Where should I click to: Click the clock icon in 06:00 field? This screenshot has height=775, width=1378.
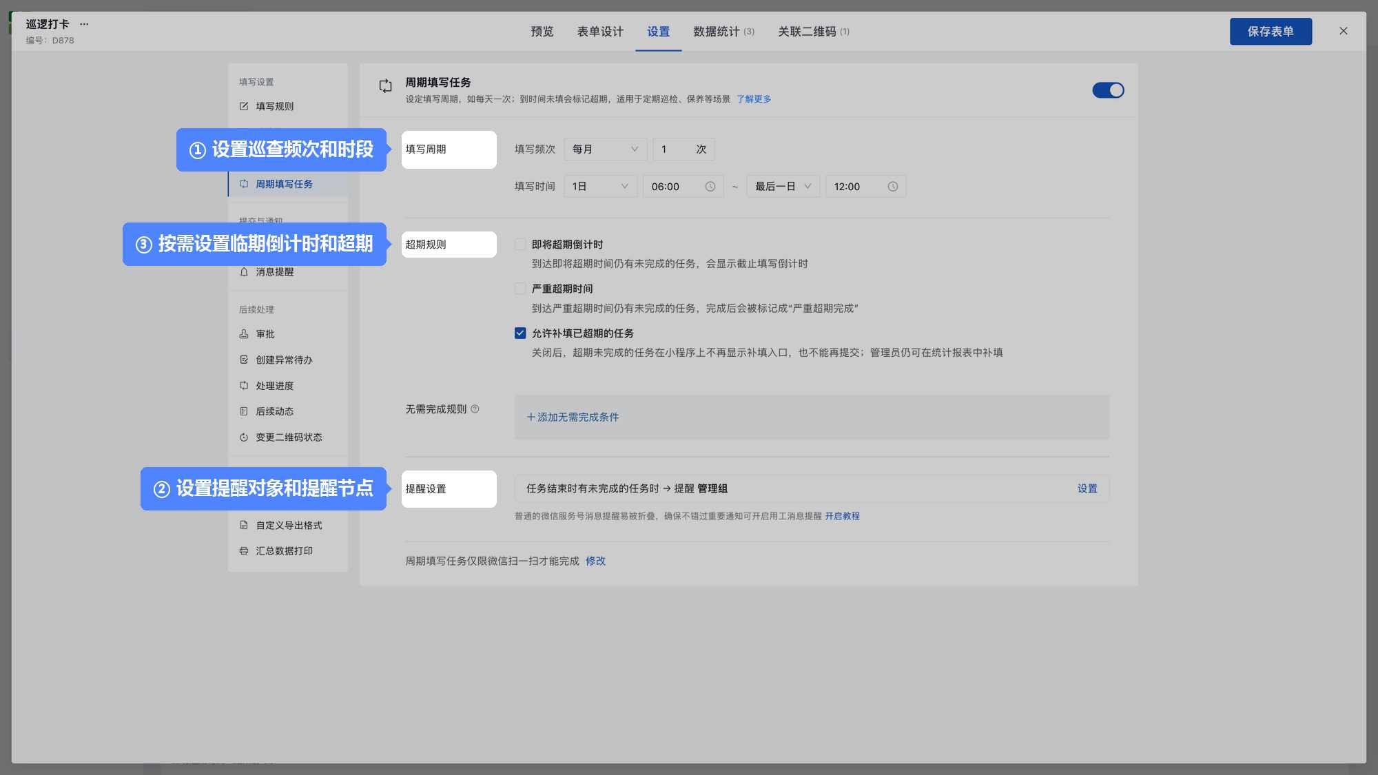710,187
